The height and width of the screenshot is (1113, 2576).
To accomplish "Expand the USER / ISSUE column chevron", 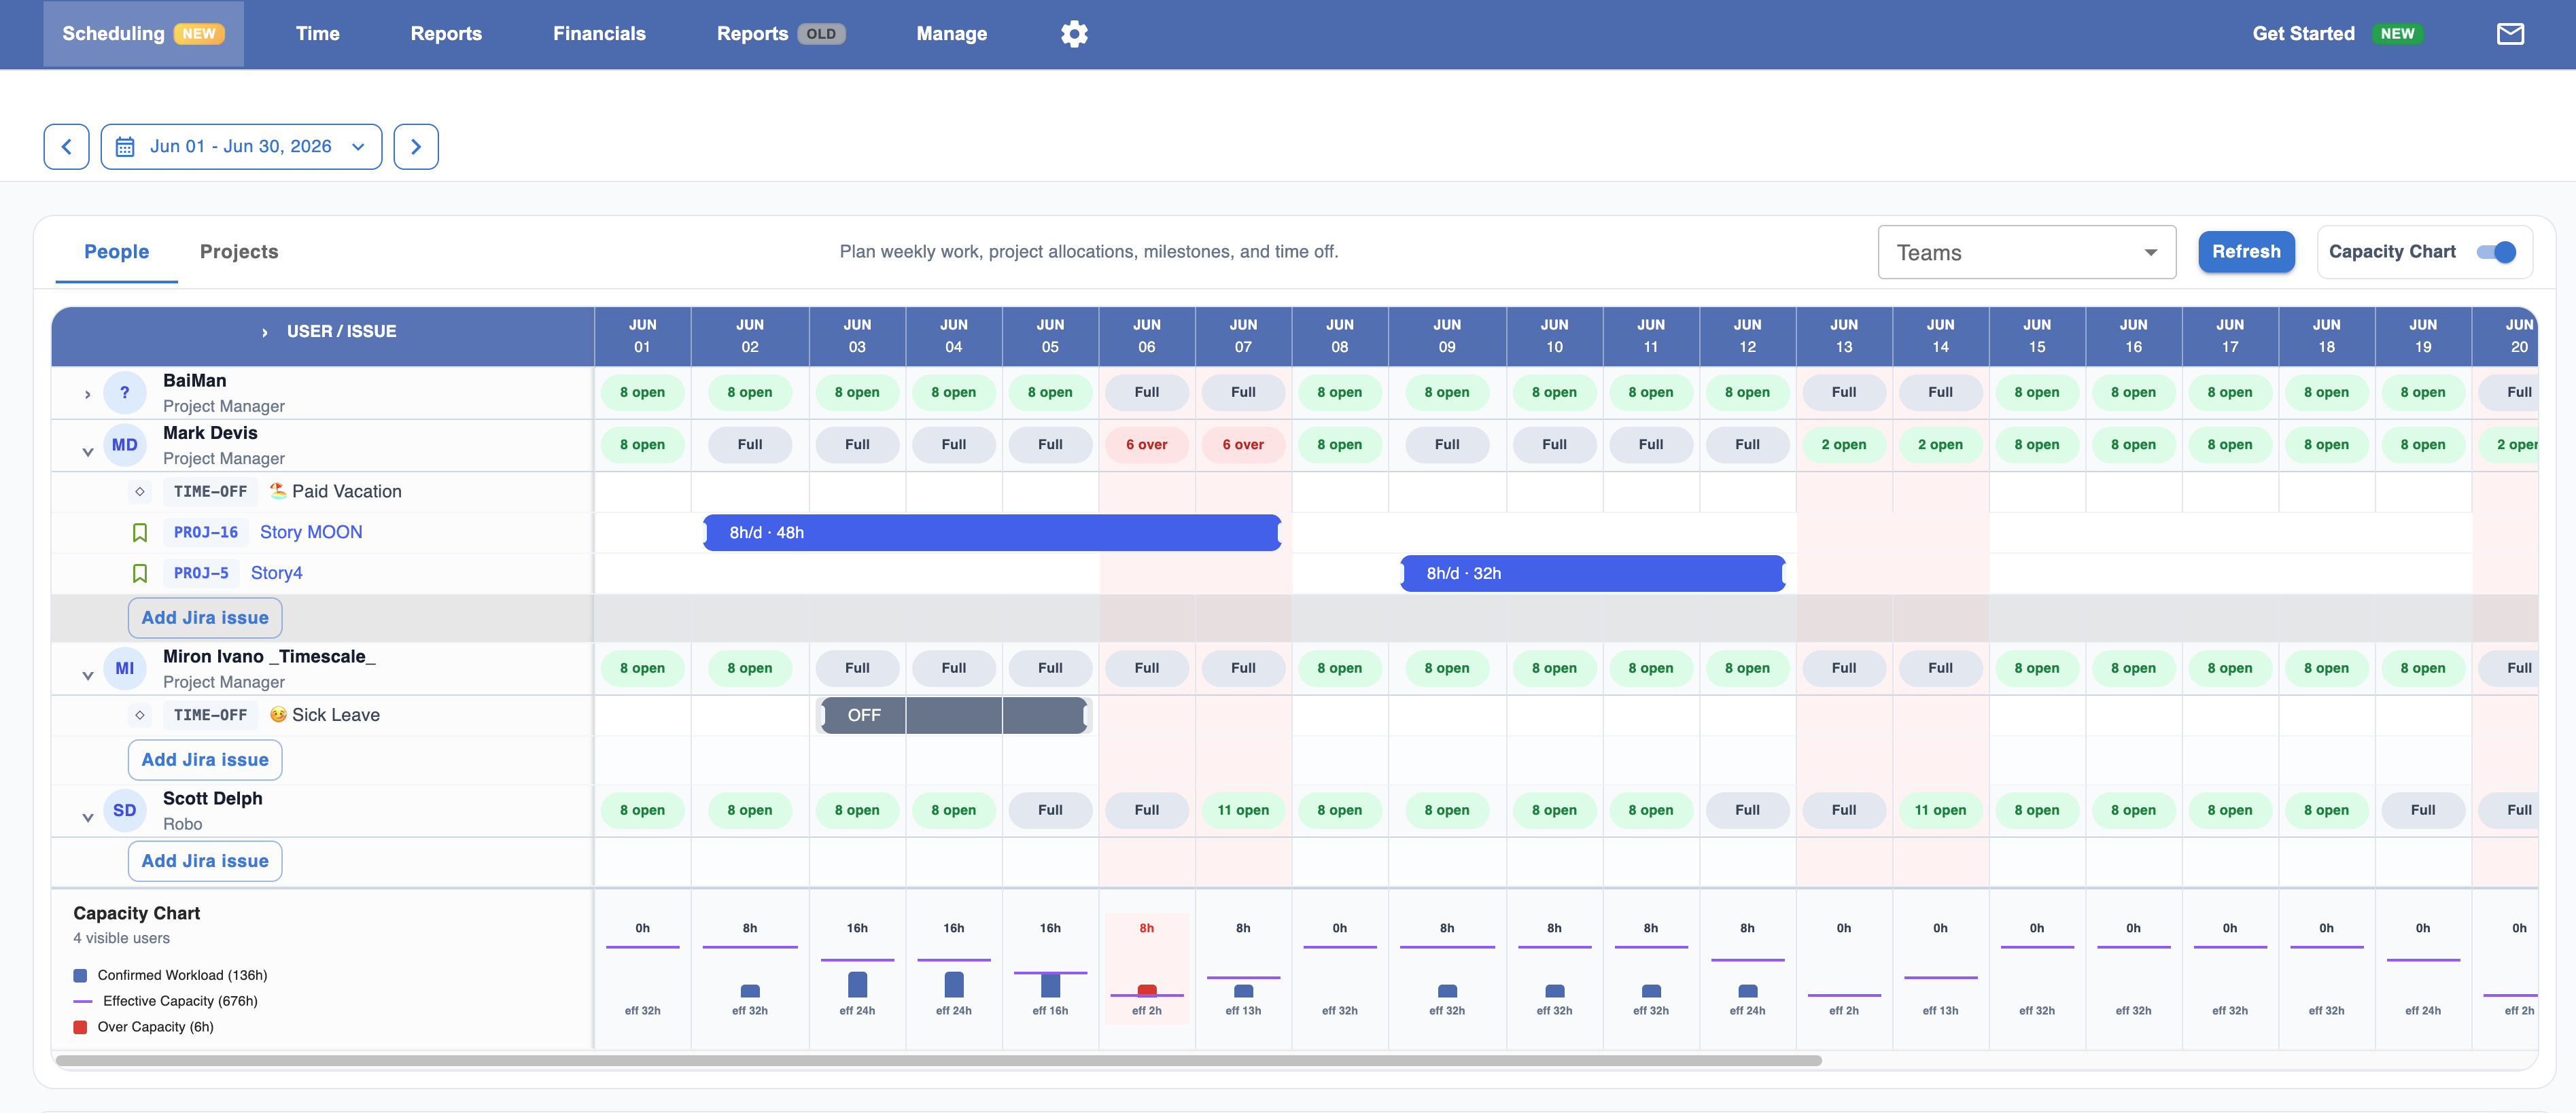I will [x=265, y=332].
